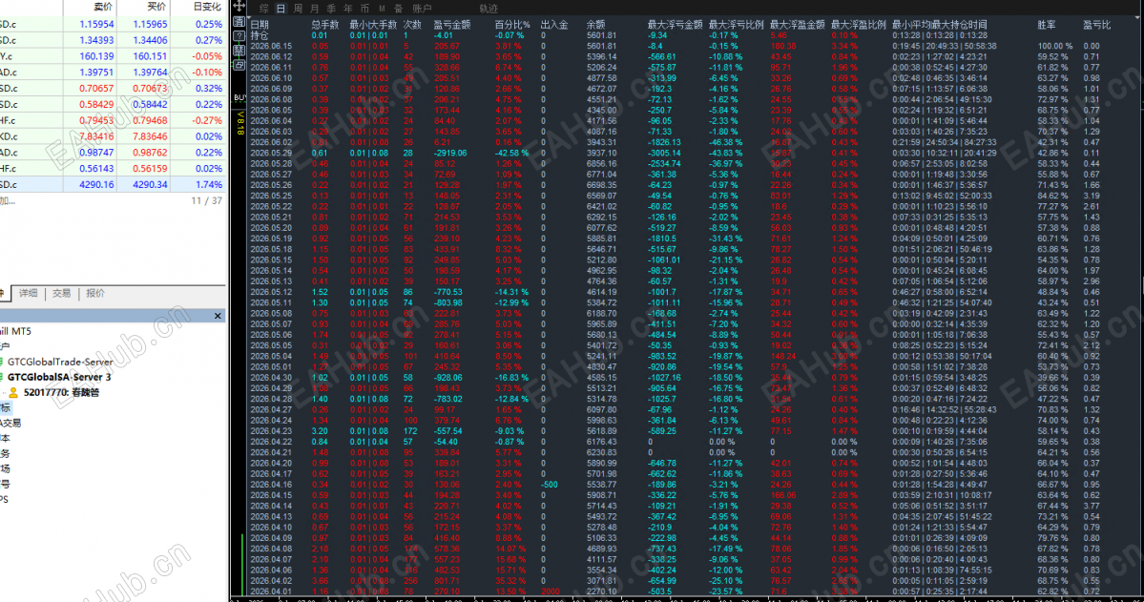Click the 2000 deposit value
Image resolution: width=1144 pixels, height=602 pixels.
pos(551,592)
